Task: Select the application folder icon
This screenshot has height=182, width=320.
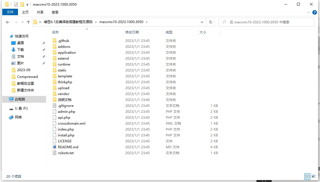Action: [55, 53]
